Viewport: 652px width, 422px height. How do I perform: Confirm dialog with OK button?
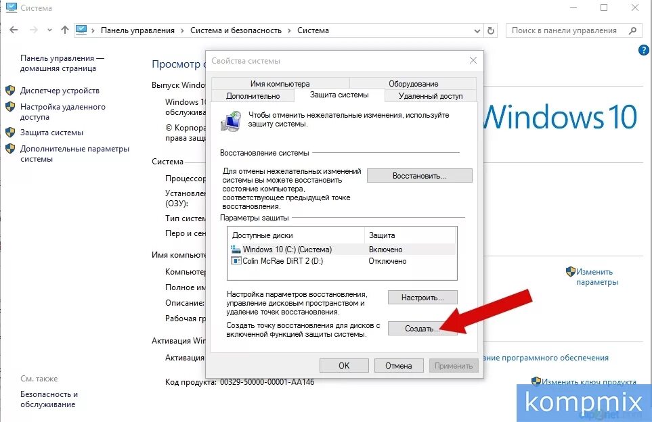[344, 366]
